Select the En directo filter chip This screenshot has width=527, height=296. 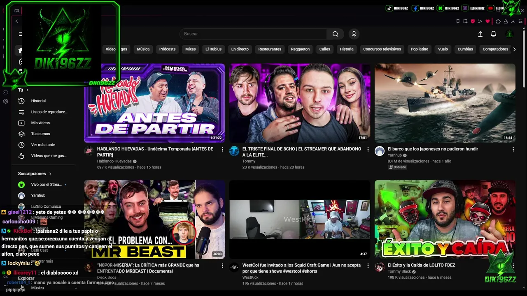pos(240,49)
